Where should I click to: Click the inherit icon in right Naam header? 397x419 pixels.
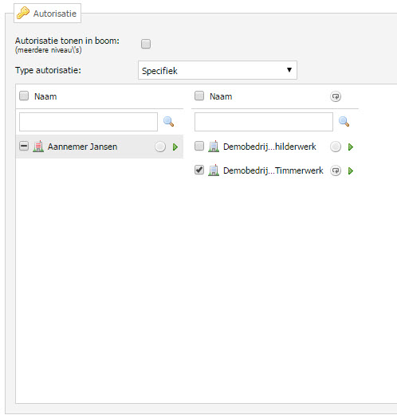(336, 96)
